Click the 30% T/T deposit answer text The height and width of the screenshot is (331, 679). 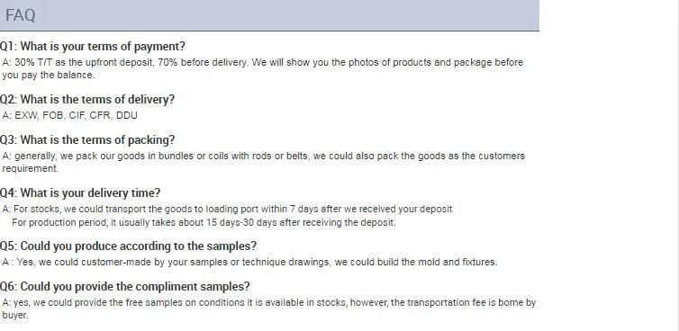click(262, 68)
